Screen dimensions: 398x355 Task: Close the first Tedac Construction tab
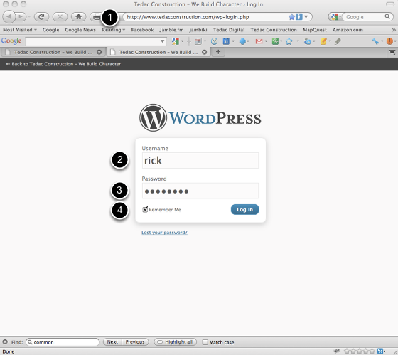pyautogui.click(x=99, y=52)
